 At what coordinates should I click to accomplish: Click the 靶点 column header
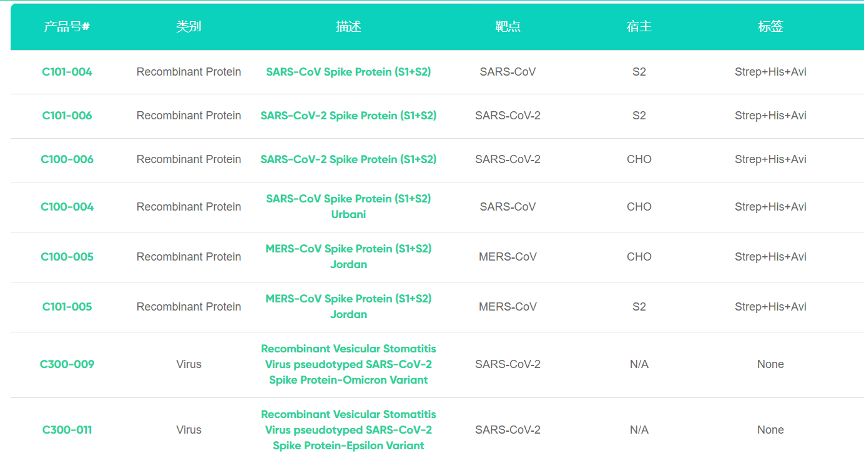coord(508,27)
